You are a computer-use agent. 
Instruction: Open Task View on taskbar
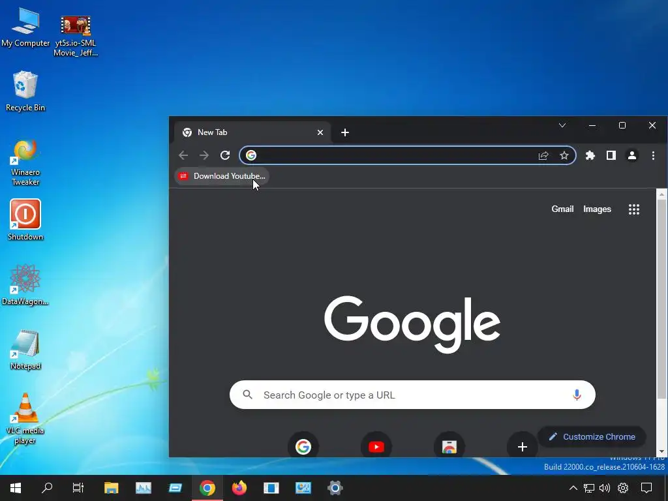[x=78, y=488]
